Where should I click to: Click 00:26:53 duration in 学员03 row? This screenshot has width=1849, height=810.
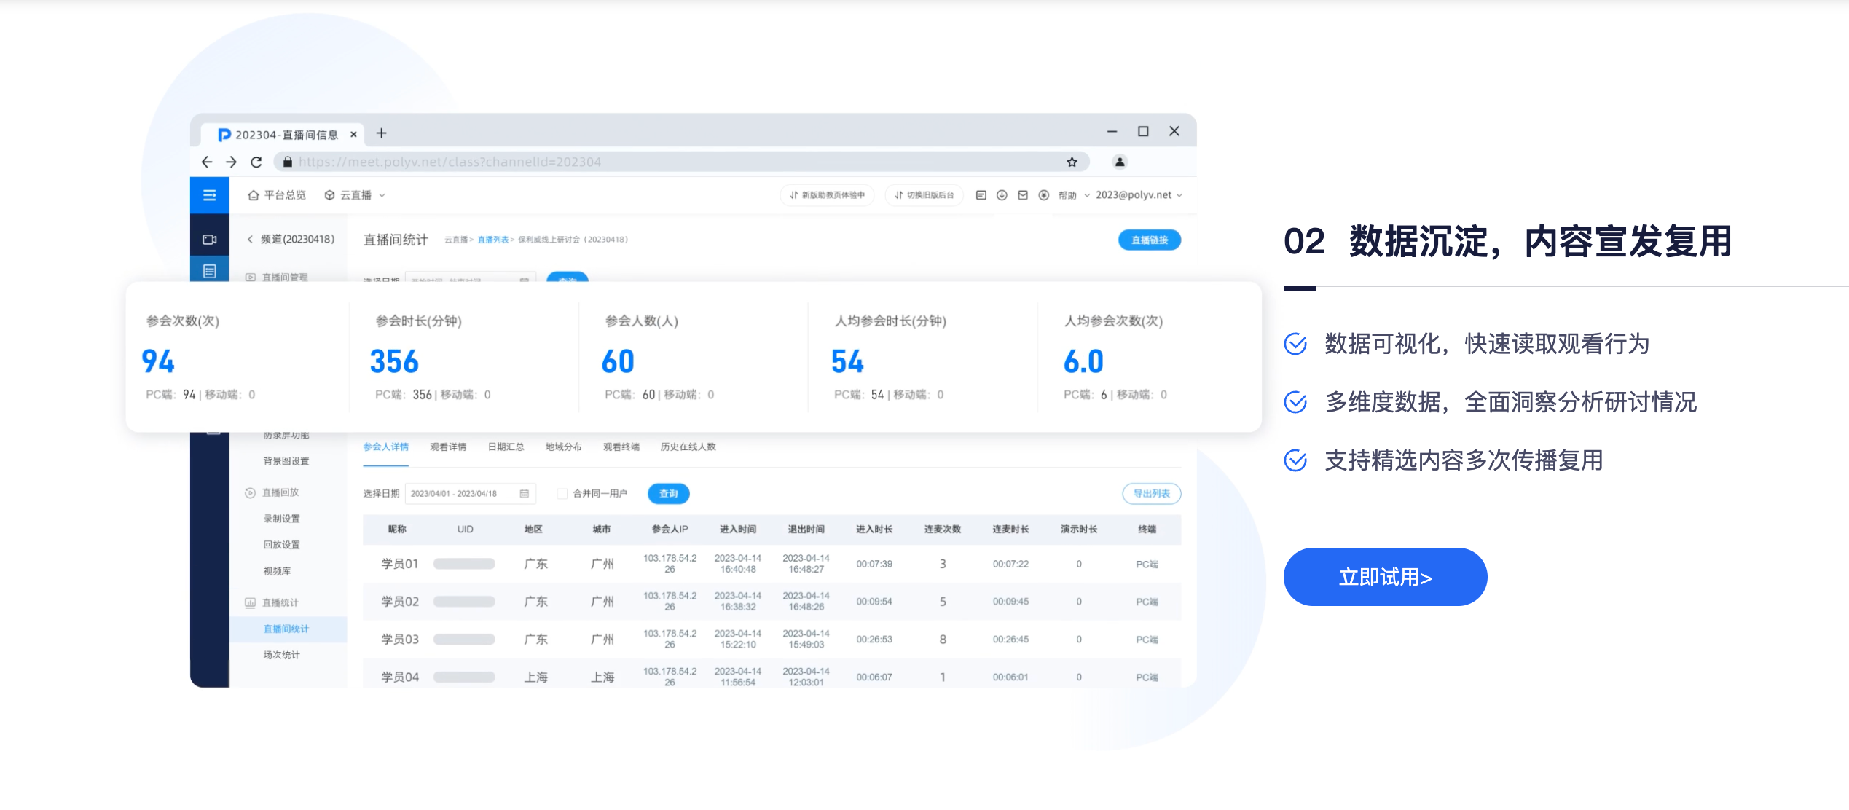coord(874,640)
